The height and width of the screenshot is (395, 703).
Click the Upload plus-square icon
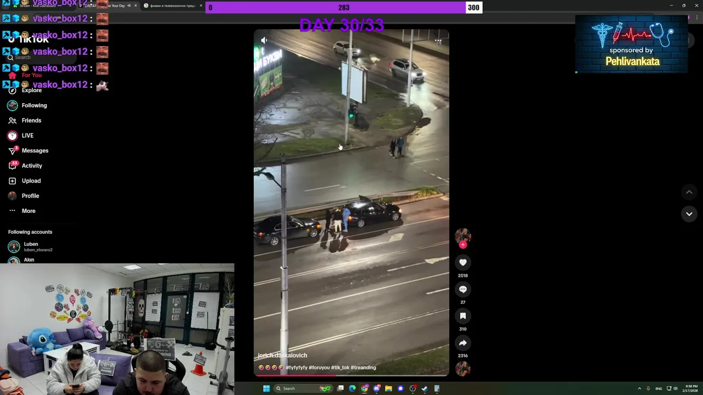pyautogui.click(x=12, y=180)
